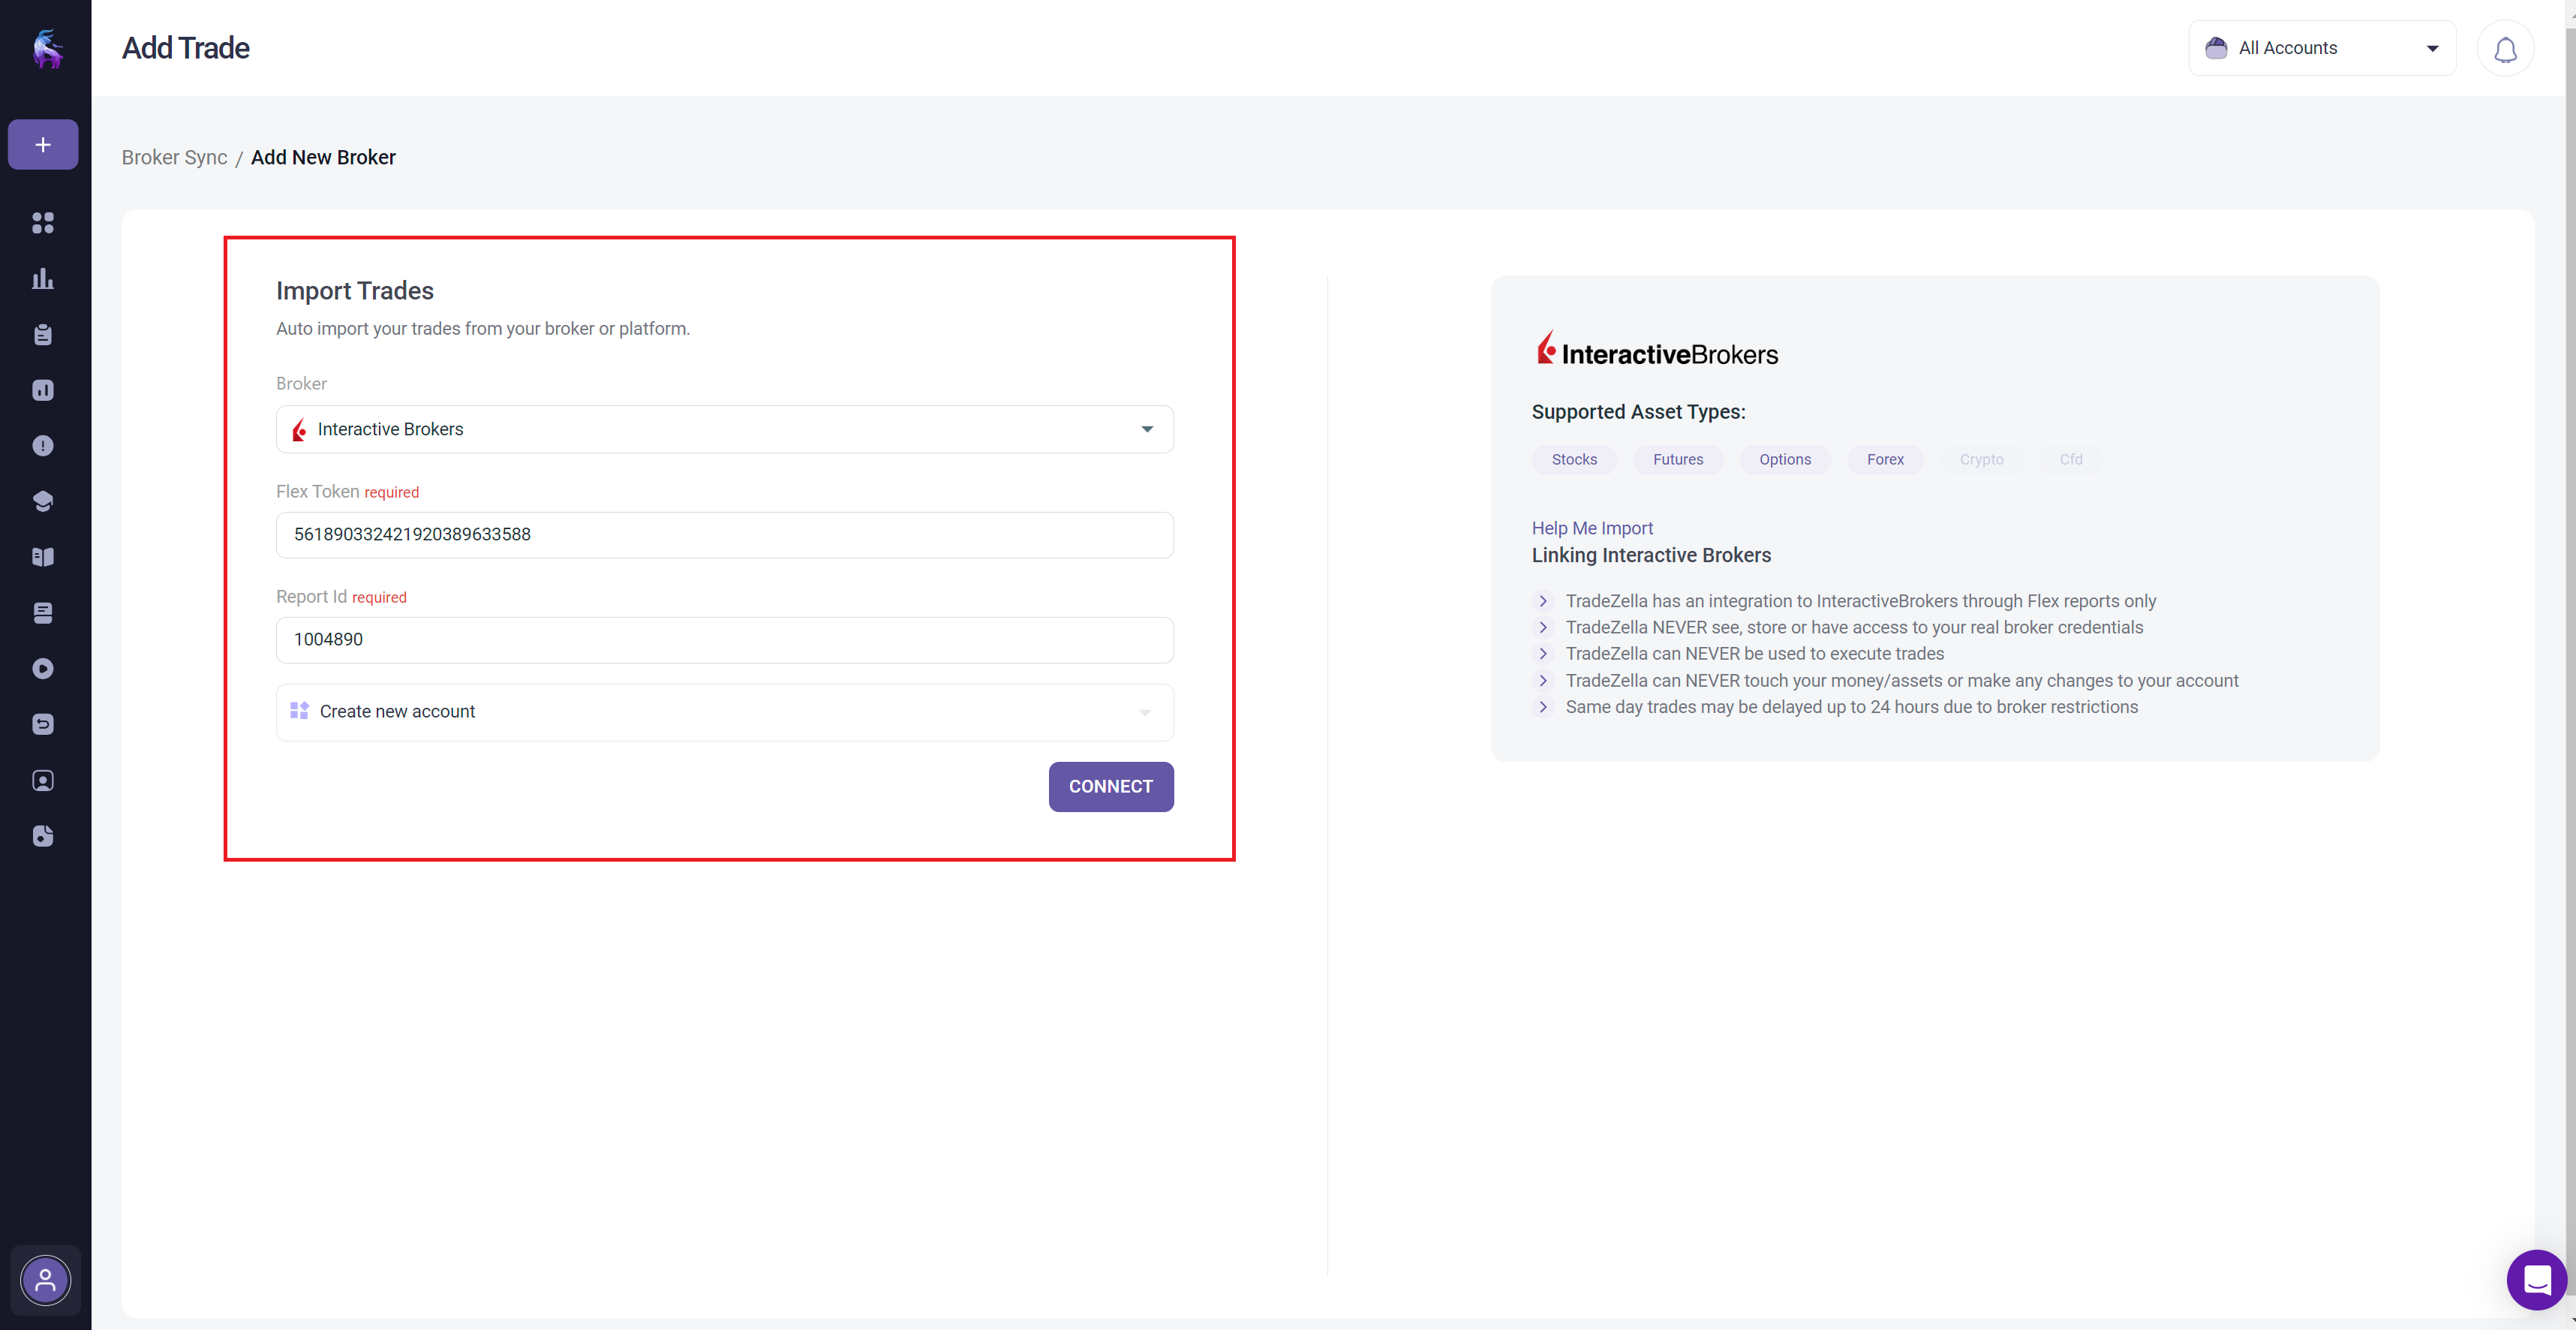Open the play circle sidebar icon
This screenshot has width=2576, height=1330.
click(x=43, y=669)
